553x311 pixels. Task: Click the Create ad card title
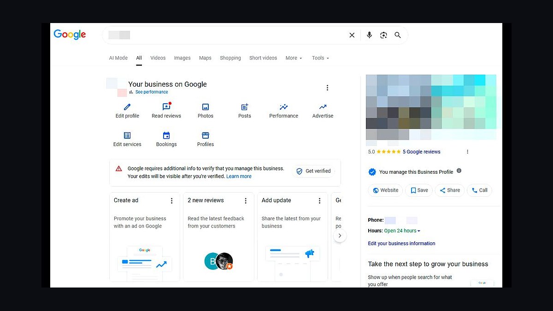[x=126, y=200]
